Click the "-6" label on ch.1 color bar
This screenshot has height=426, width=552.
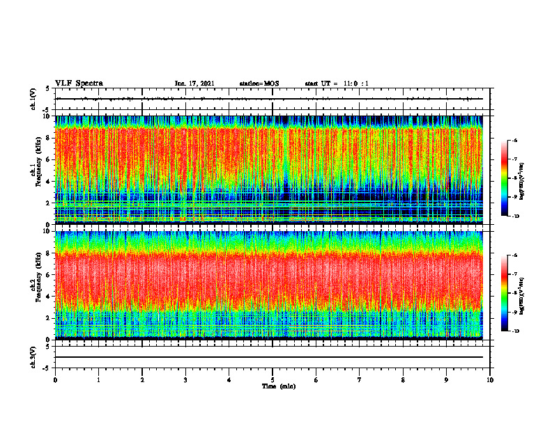[514, 141]
